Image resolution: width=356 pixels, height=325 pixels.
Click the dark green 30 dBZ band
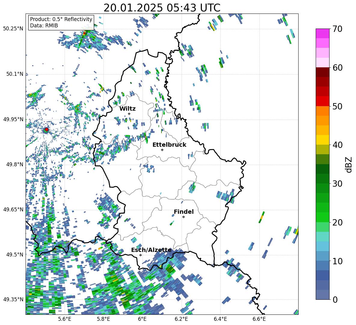pos(322,179)
